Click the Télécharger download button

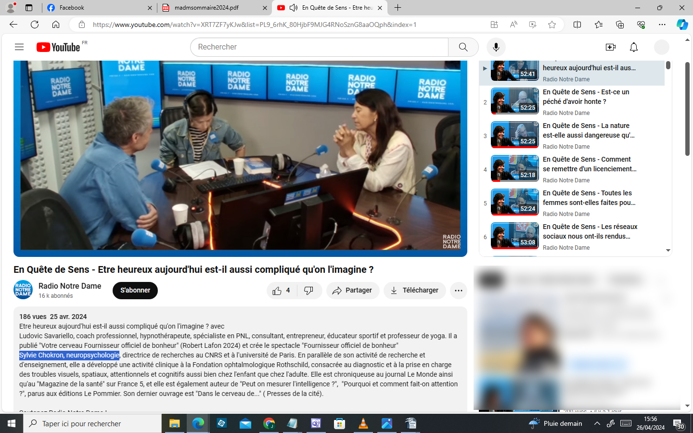(415, 290)
